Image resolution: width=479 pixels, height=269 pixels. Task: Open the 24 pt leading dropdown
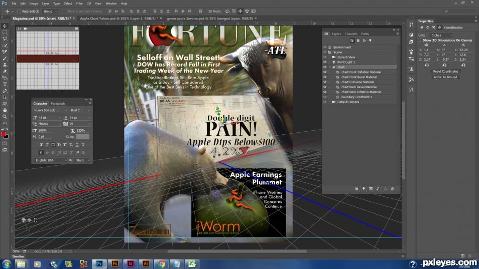point(80,118)
